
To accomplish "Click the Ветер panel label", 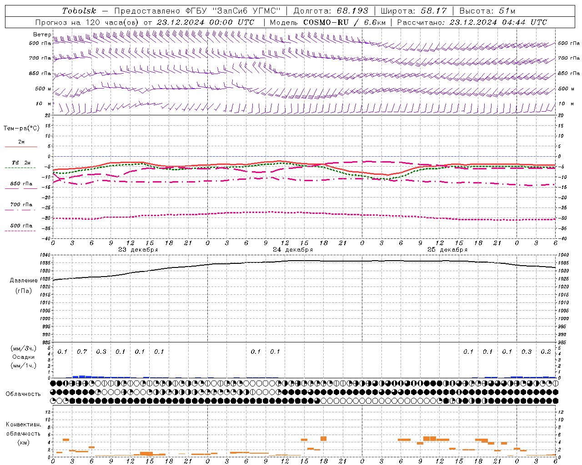I will (42, 35).
